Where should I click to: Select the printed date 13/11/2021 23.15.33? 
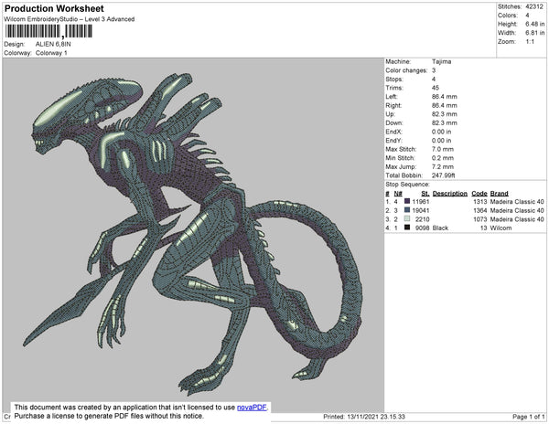tap(376, 417)
